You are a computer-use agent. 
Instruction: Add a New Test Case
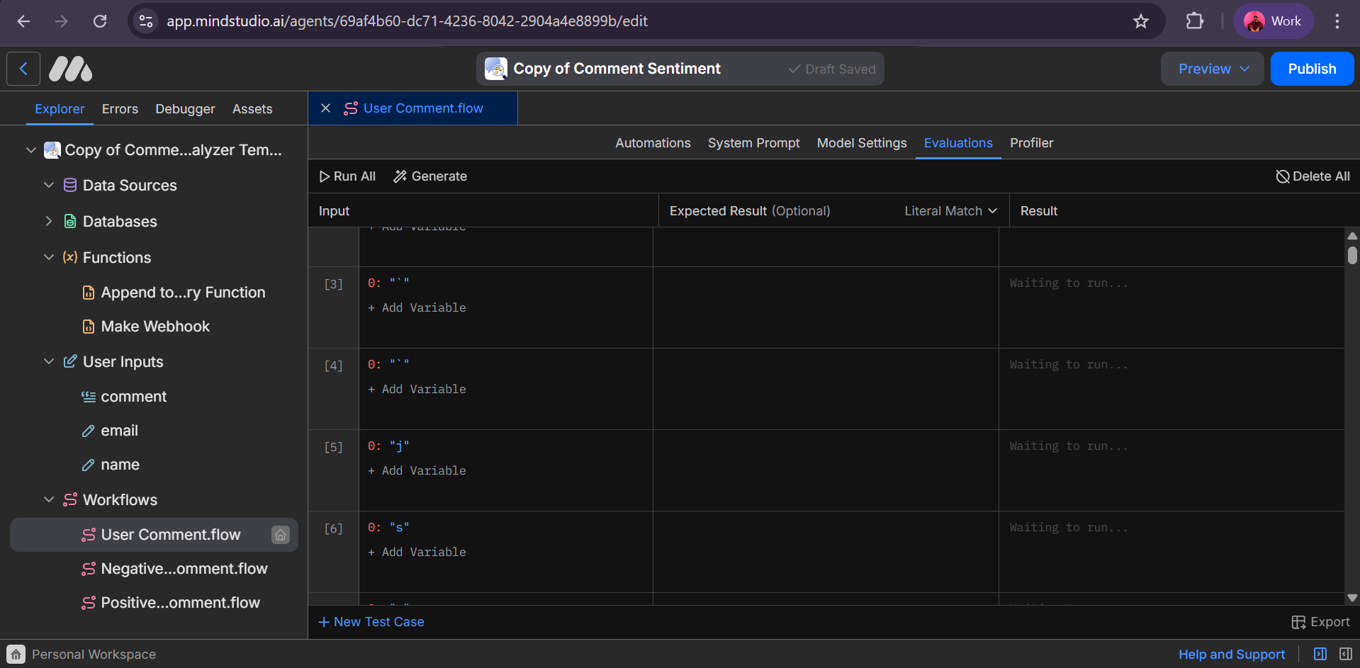coord(371,622)
